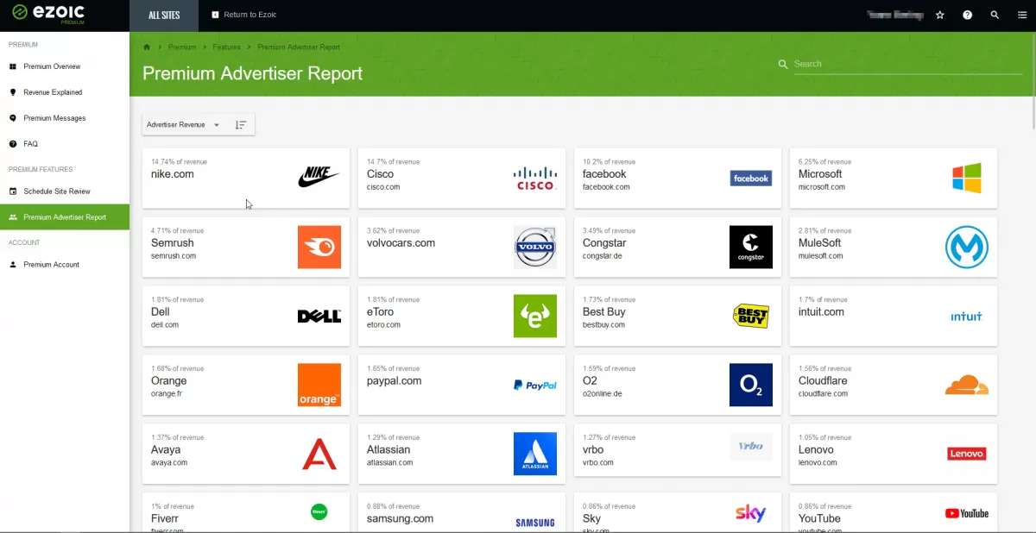Open the favorites star icon in top bar

[940, 15]
